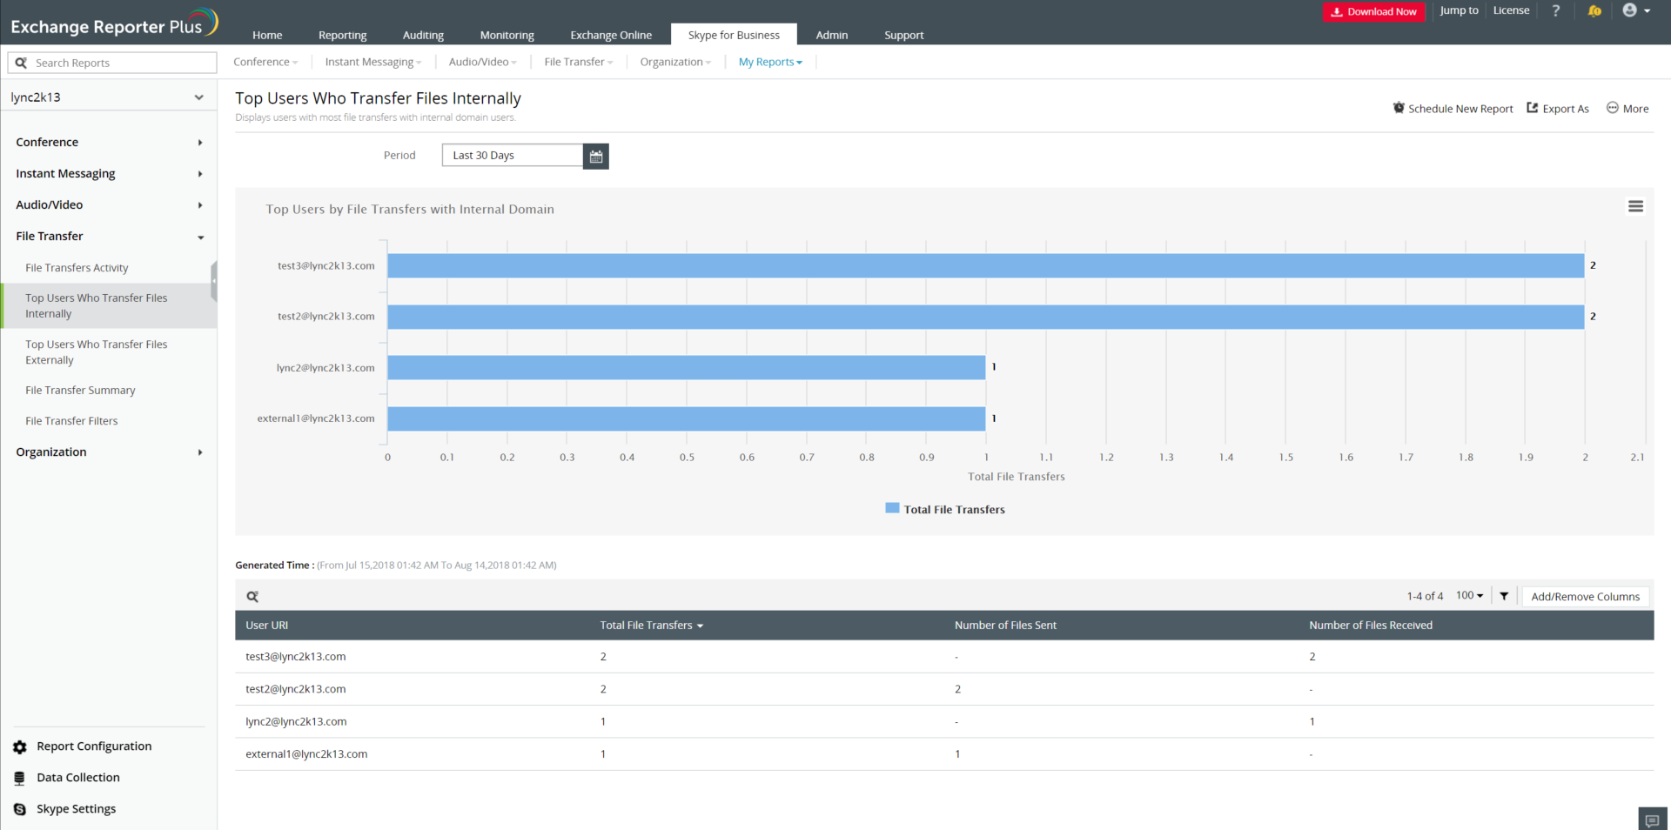Click Schedule New Report
Screen dimensions: 1671x830
(x=1453, y=109)
